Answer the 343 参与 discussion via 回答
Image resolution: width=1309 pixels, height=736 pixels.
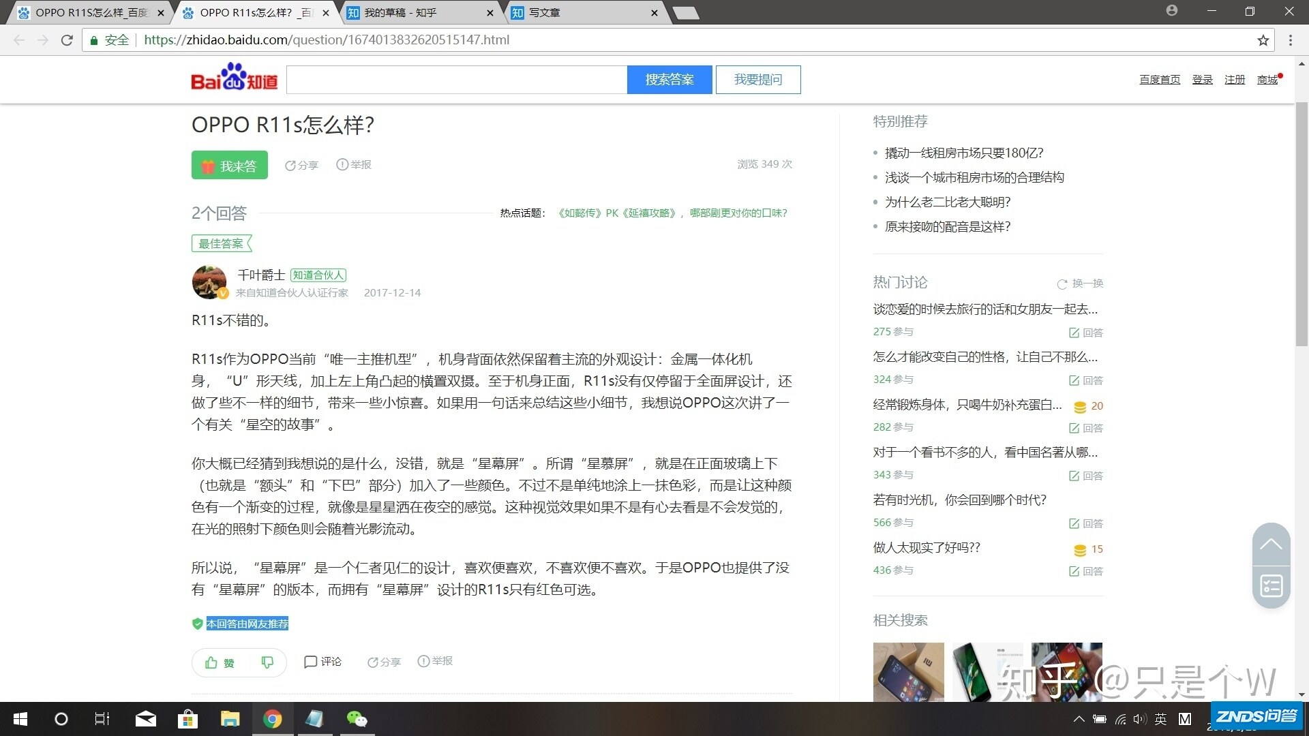click(x=1086, y=476)
